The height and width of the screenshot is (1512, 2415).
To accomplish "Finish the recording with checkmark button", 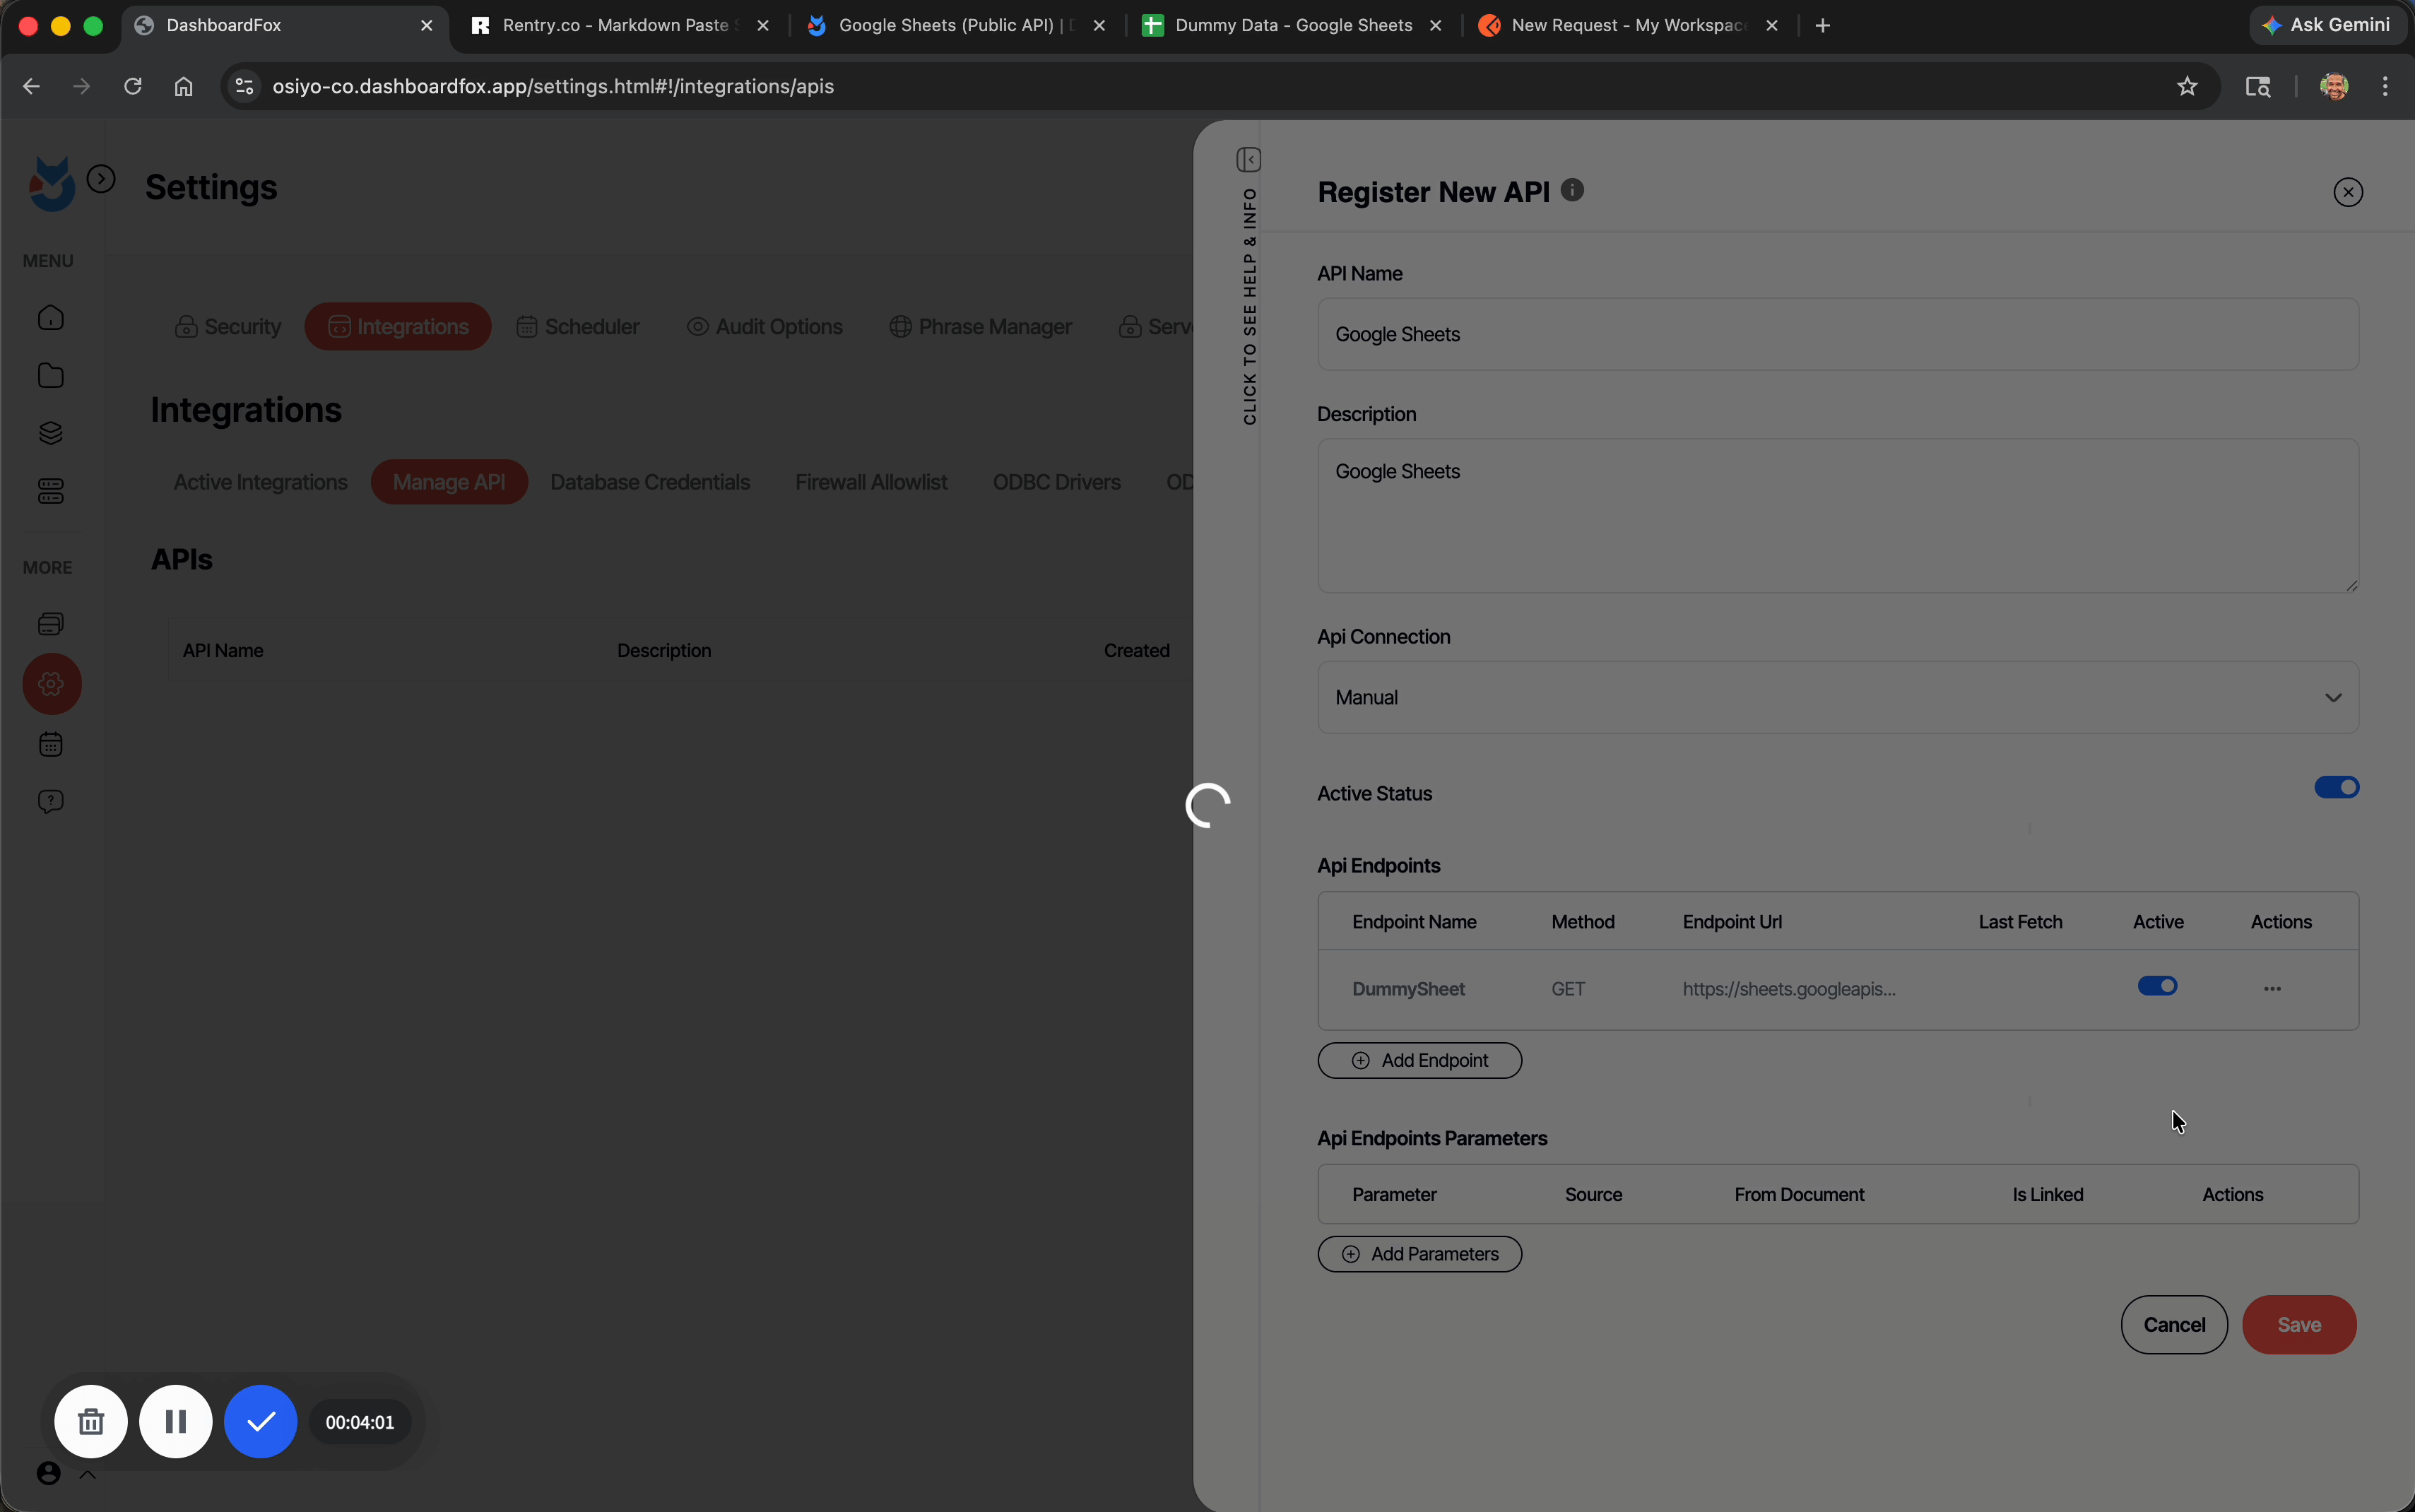I will (261, 1421).
